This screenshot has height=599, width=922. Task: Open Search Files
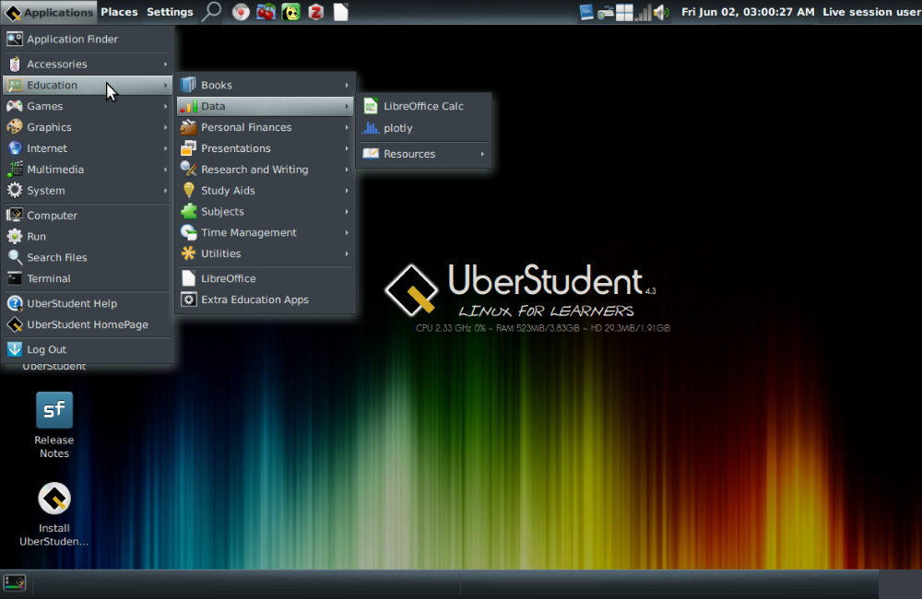tap(88, 258)
